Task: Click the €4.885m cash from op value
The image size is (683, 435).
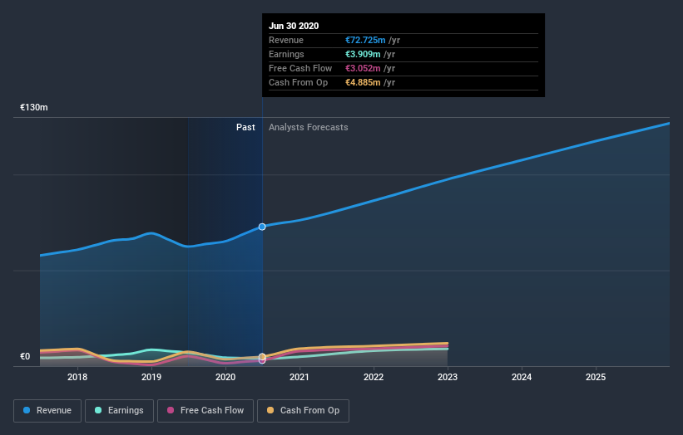Action: [363, 82]
